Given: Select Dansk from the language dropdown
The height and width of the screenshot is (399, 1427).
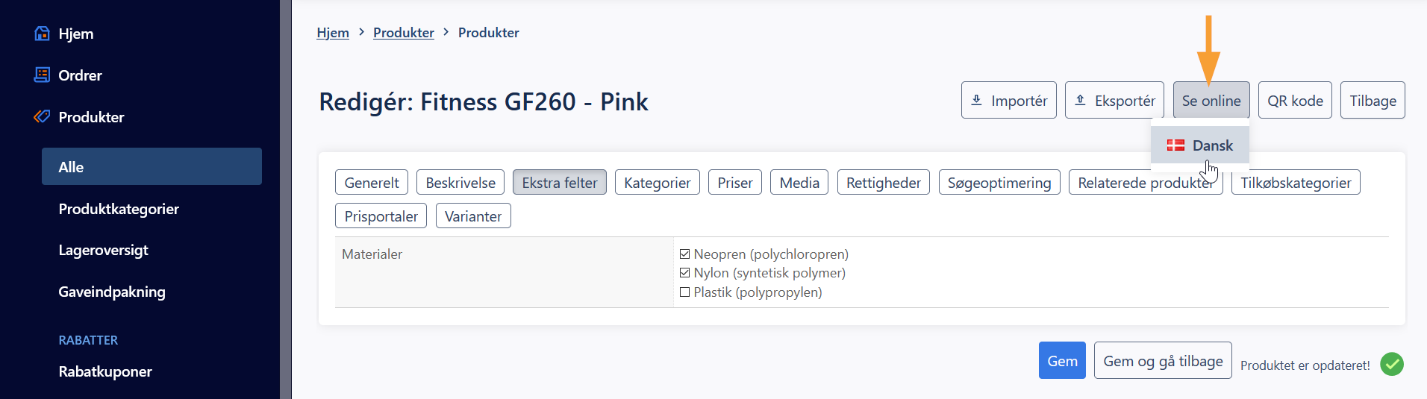Looking at the screenshot, I should [x=1199, y=145].
